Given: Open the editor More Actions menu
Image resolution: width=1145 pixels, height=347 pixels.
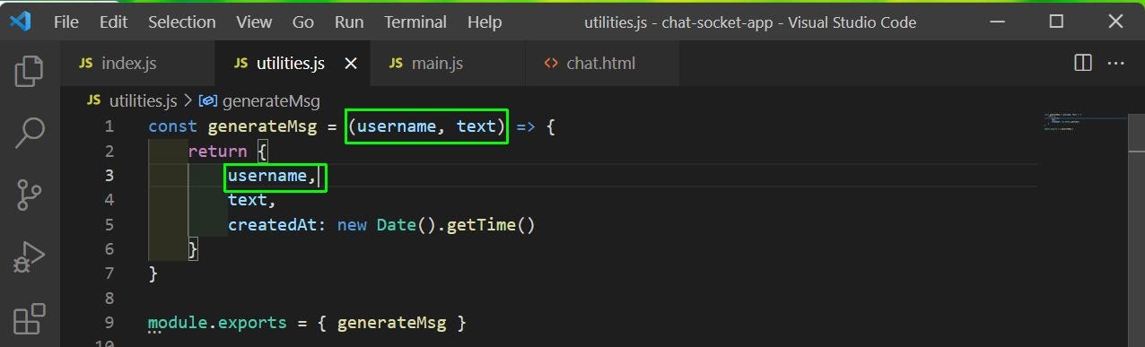Looking at the screenshot, I should [x=1116, y=63].
